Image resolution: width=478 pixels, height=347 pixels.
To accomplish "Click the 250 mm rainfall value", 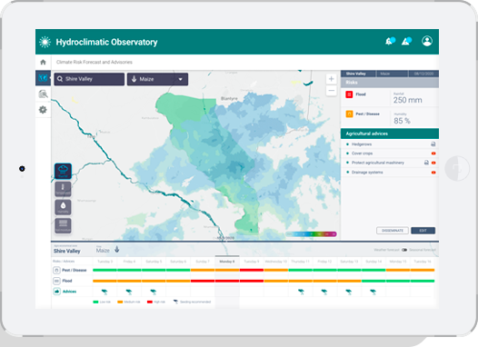I will 408,100.
